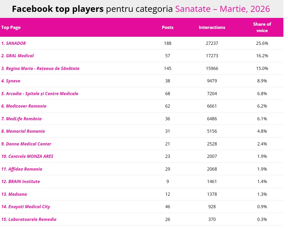
Task: Open the Donna Medical Center link
Action: click(28, 144)
